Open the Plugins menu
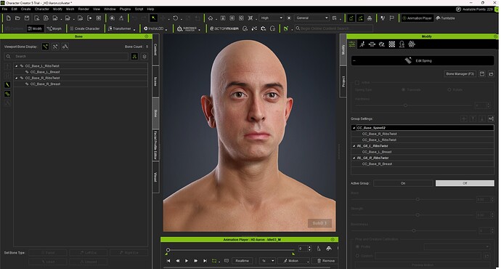This screenshot has height=269, width=501. click(125, 9)
